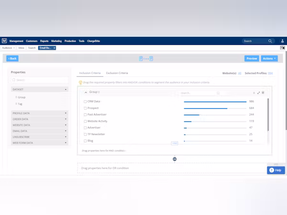The height and width of the screenshot is (215, 287).
Task: Expand the EMAIL DATA section
Action: tap(40, 130)
